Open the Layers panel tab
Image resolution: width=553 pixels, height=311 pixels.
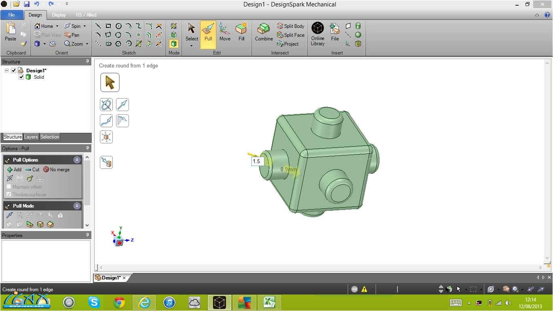click(x=31, y=137)
